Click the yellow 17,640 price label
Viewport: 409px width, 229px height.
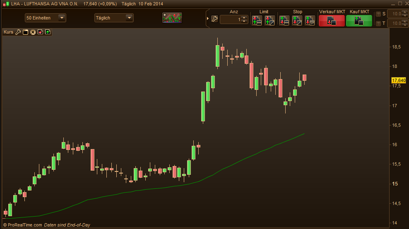(x=399, y=80)
